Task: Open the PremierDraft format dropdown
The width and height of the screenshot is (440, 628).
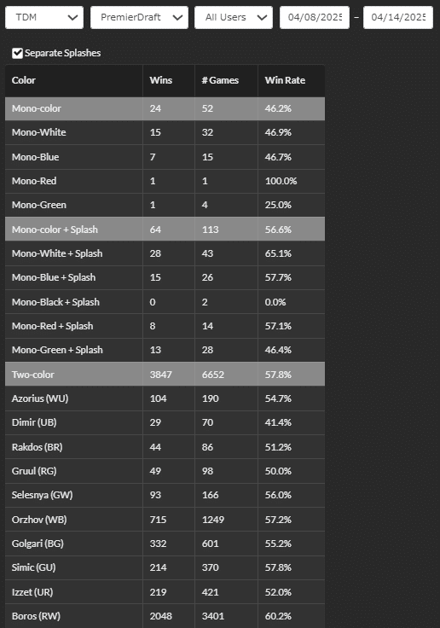Action: point(139,17)
